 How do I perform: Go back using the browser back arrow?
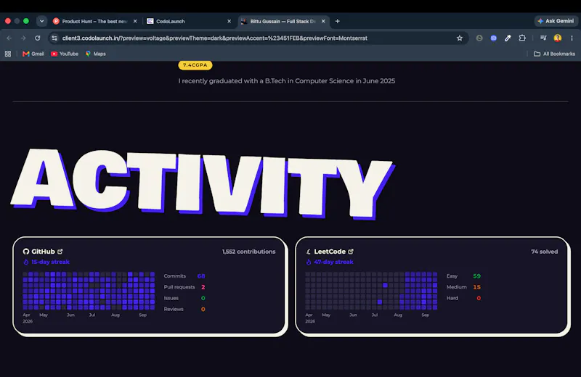(9, 38)
